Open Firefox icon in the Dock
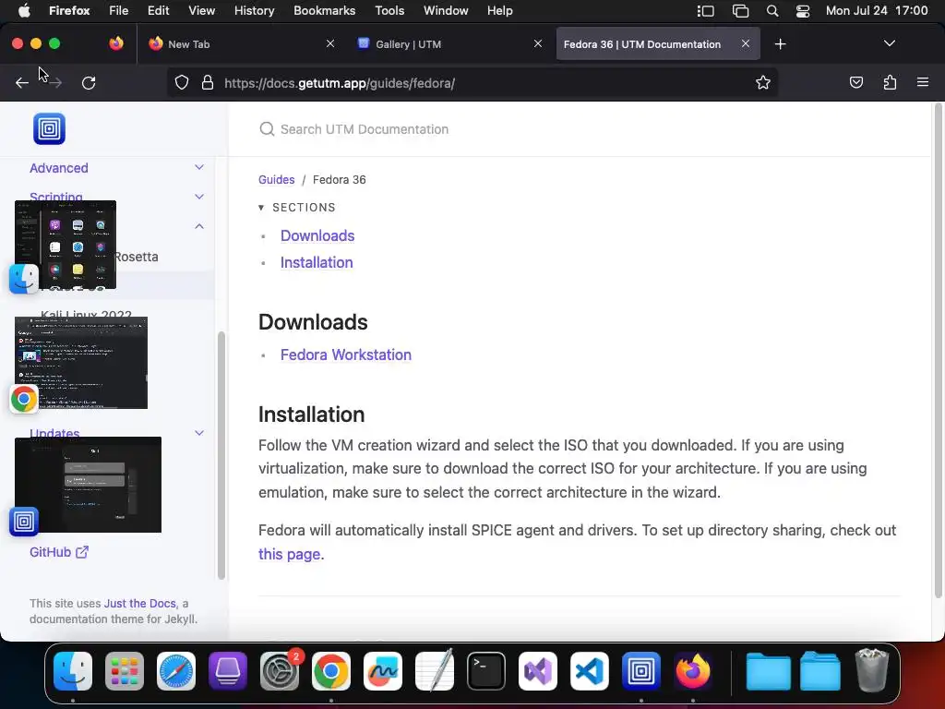945x709 pixels. coord(693,671)
